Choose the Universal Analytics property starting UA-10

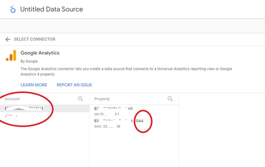(x=134, y=111)
